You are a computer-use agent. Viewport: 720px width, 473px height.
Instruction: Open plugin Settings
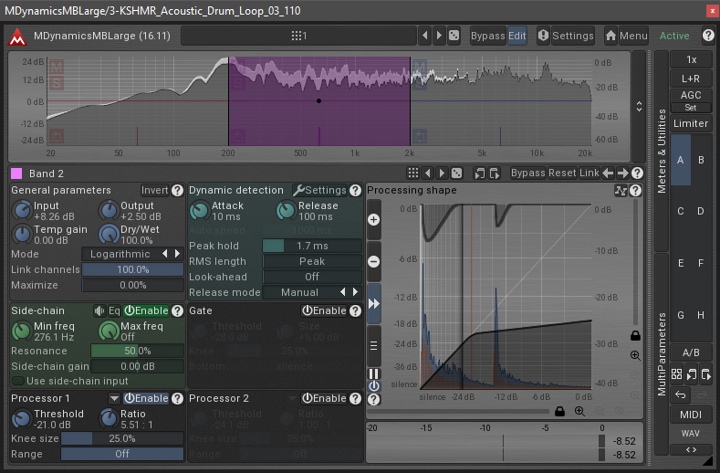566,36
